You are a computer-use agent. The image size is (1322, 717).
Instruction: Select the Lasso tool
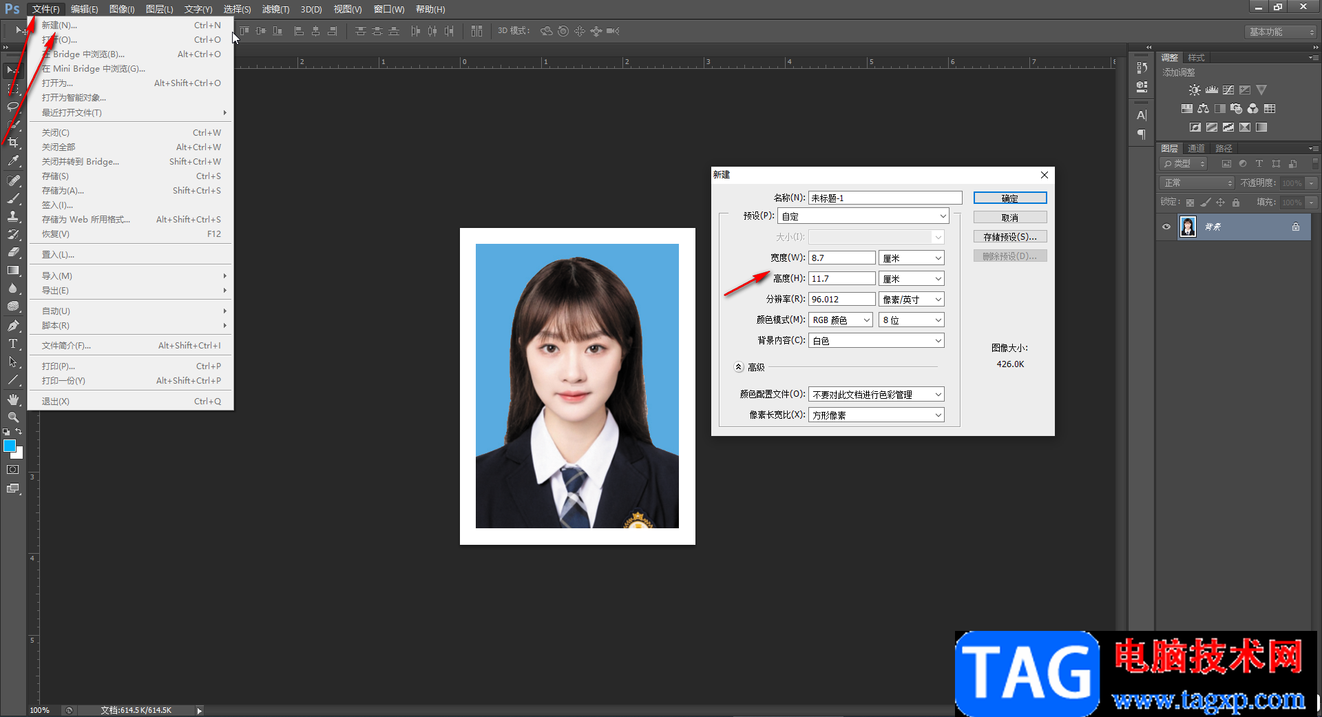13,107
